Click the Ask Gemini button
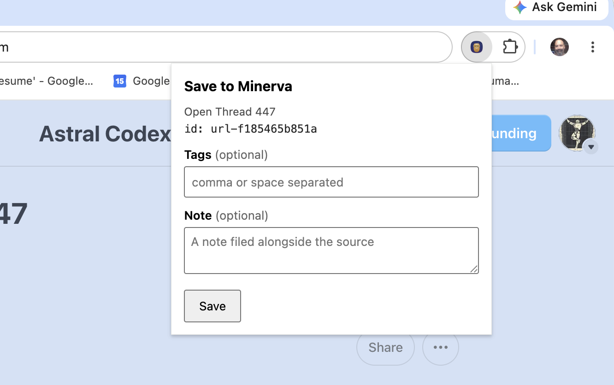The width and height of the screenshot is (614, 385). [556, 8]
